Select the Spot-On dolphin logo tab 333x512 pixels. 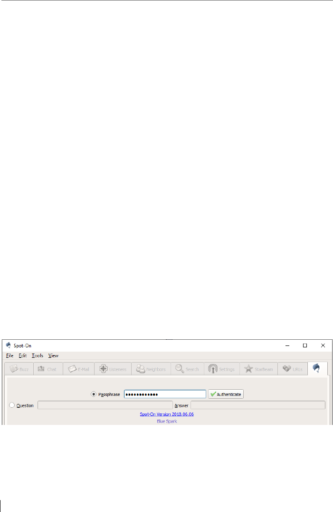click(x=317, y=368)
